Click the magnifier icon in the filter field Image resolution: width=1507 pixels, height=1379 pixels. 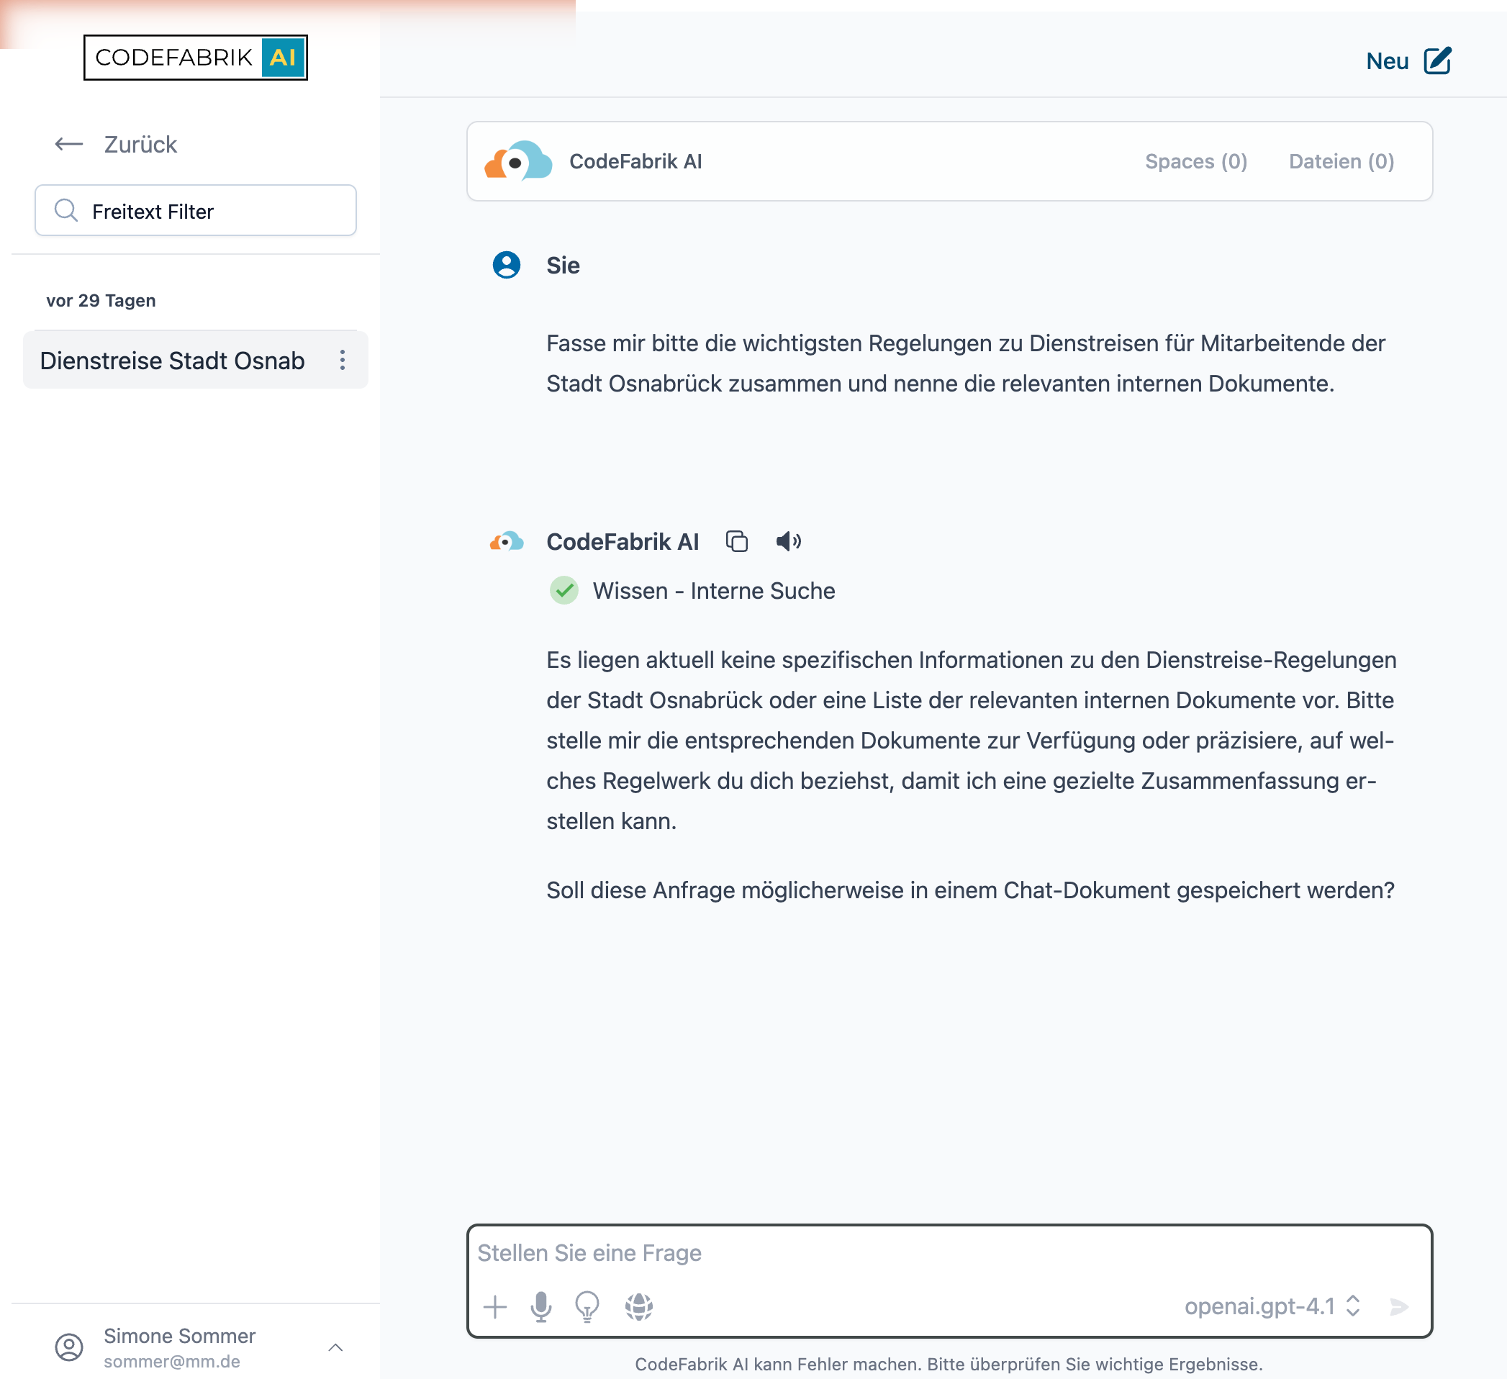click(66, 211)
